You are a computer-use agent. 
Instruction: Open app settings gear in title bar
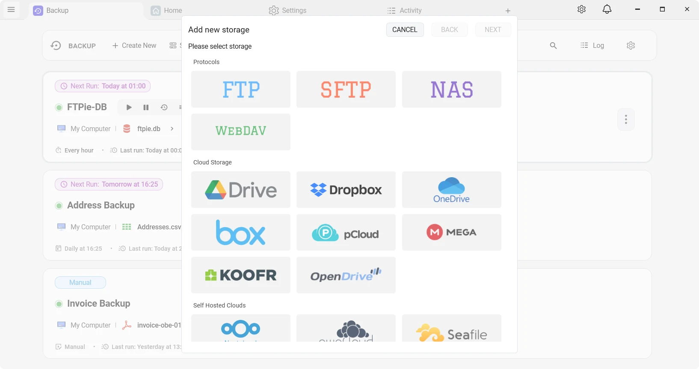[581, 9]
